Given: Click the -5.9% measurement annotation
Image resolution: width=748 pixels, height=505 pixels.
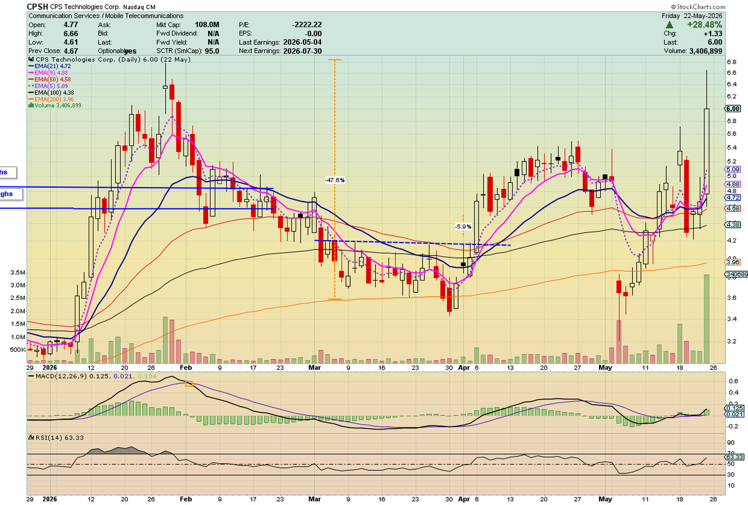Looking at the screenshot, I should pos(463,227).
